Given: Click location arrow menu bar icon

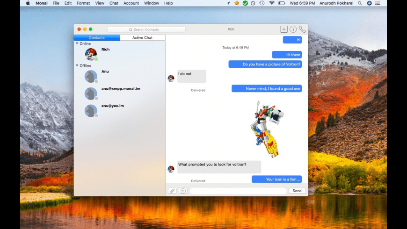Looking at the screenshot, I should point(228,3).
